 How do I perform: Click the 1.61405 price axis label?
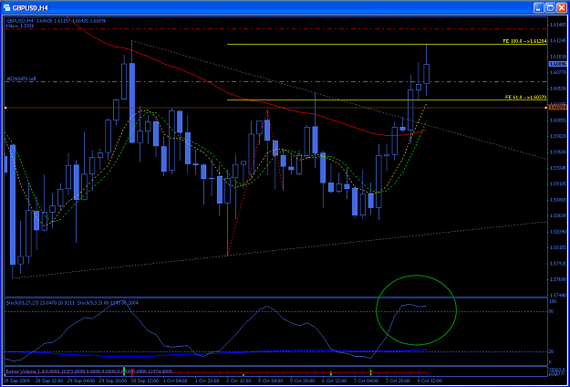click(556, 25)
